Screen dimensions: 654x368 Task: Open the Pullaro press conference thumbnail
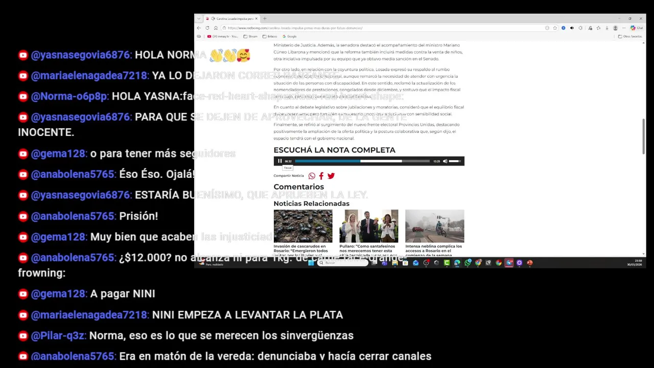[x=369, y=226]
